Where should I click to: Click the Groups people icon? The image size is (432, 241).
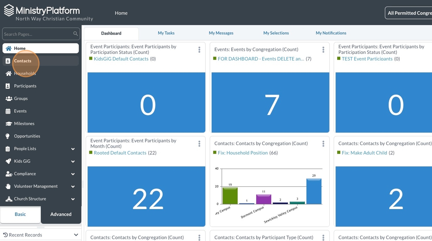pyautogui.click(x=9, y=99)
